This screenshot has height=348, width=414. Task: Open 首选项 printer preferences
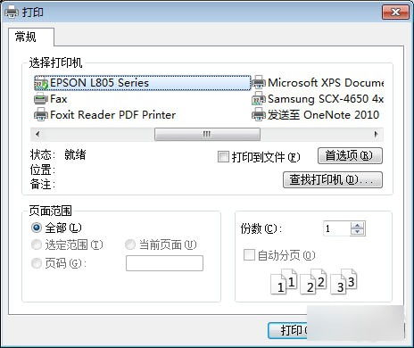click(x=350, y=155)
